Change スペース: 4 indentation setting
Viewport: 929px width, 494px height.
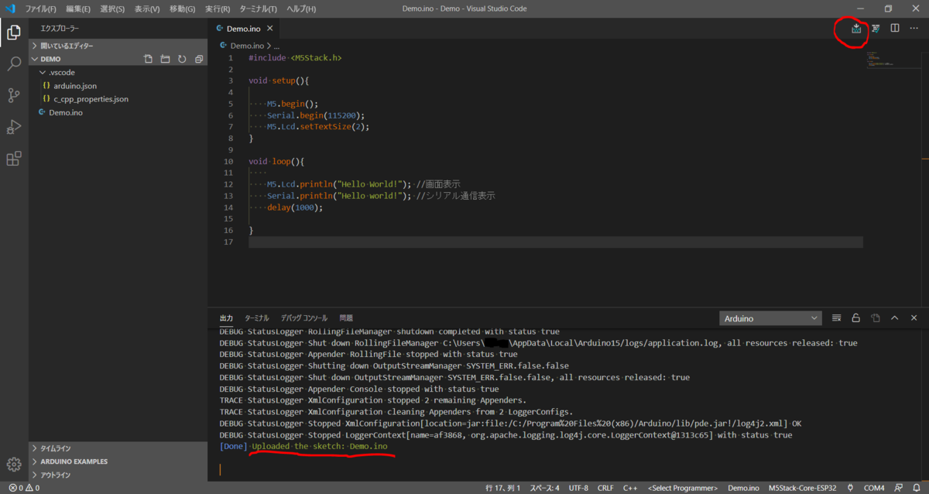tap(544, 488)
